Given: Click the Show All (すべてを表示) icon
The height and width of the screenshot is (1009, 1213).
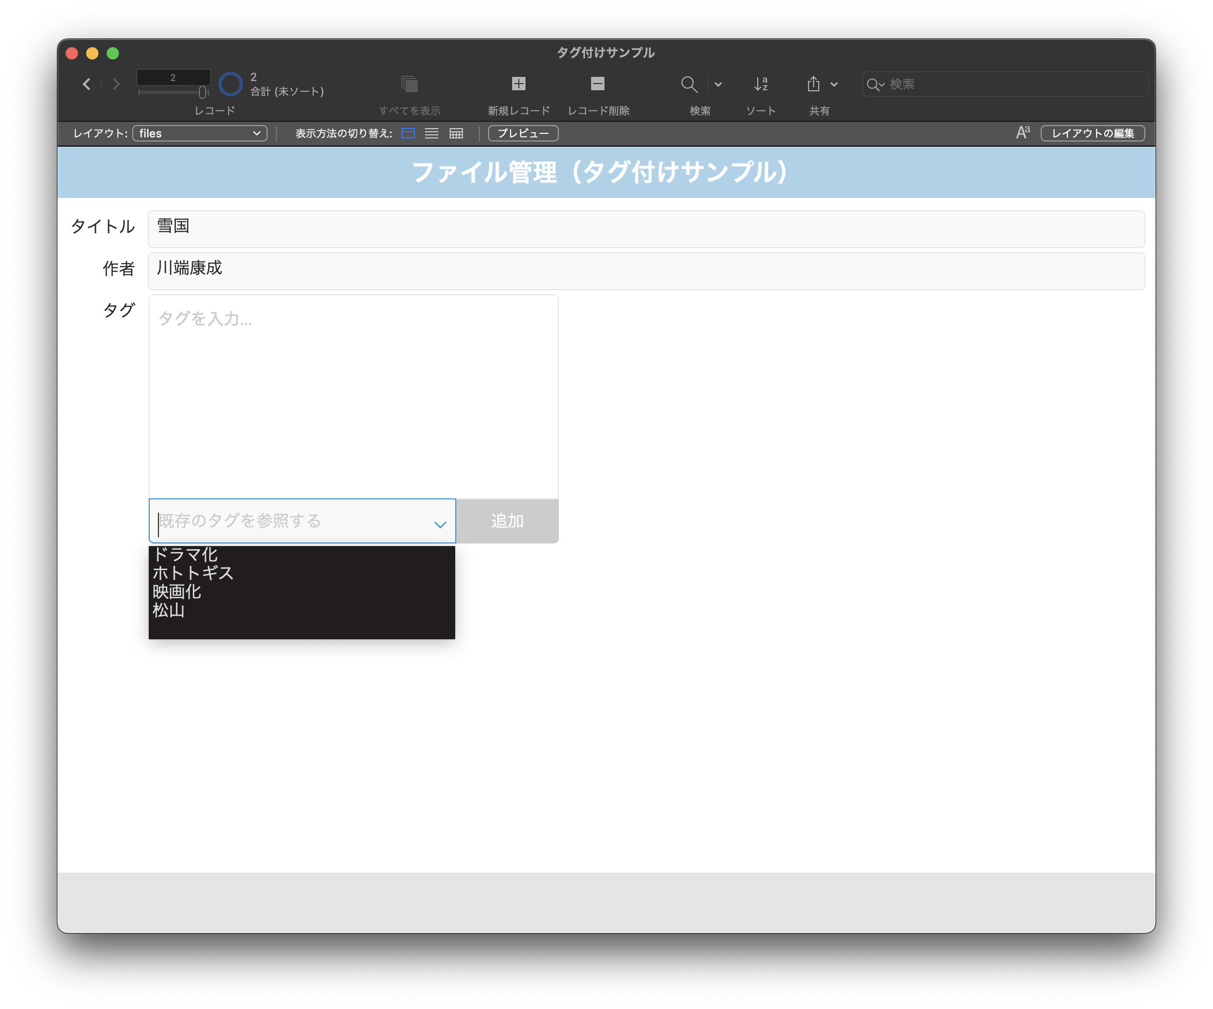Looking at the screenshot, I should click(x=410, y=84).
